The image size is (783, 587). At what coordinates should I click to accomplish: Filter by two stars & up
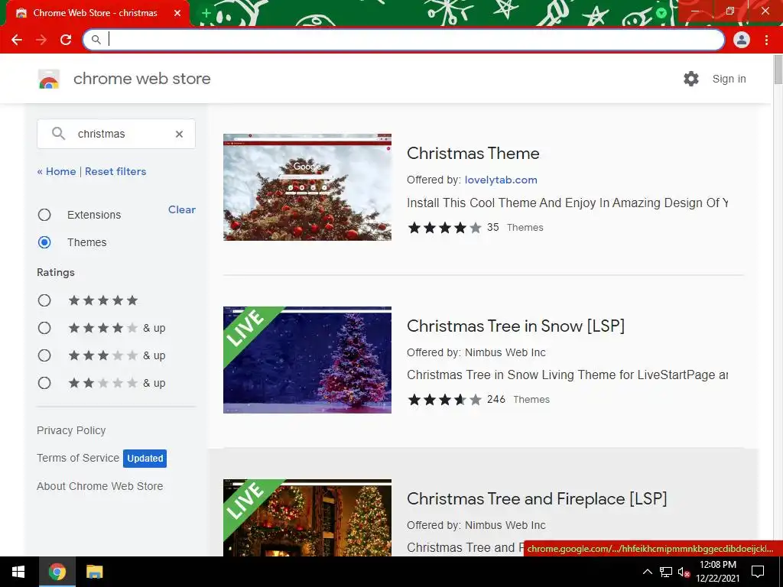[x=44, y=383]
